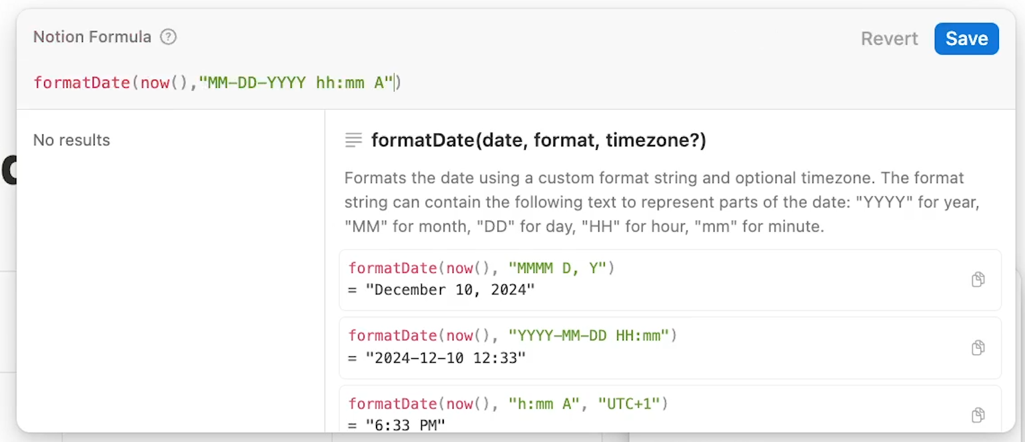Screen dimensions: 1025x442
Task: Open the Notion Formula help question-mark icon
Action: coord(169,37)
